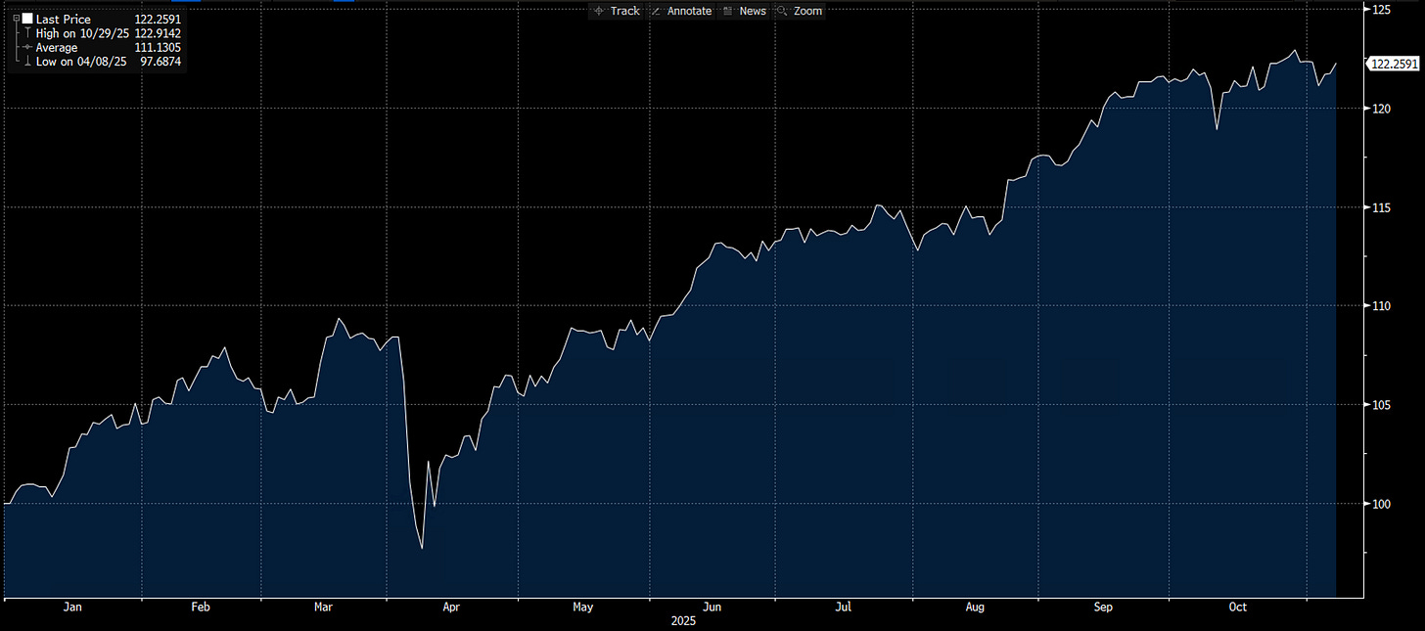Click the white Last Price color swatch

(x=26, y=19)
